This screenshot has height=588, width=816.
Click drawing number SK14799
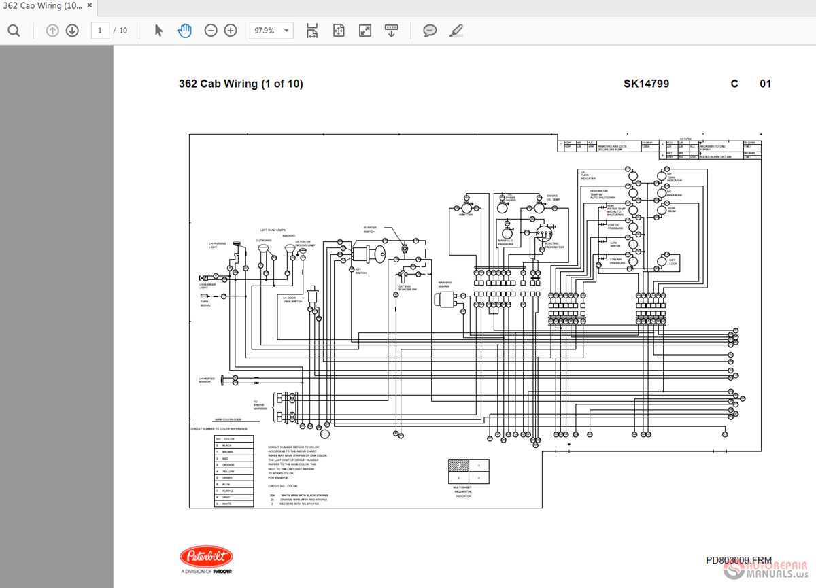(x=646, y=84)
